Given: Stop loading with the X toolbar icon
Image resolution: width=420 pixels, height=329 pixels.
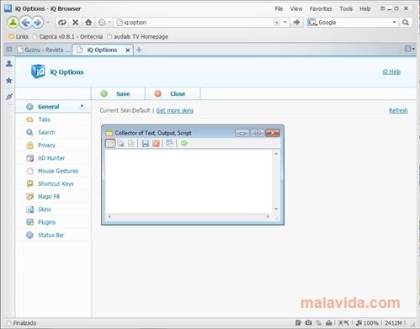Looking at the screenshot, I should point(75,22).
